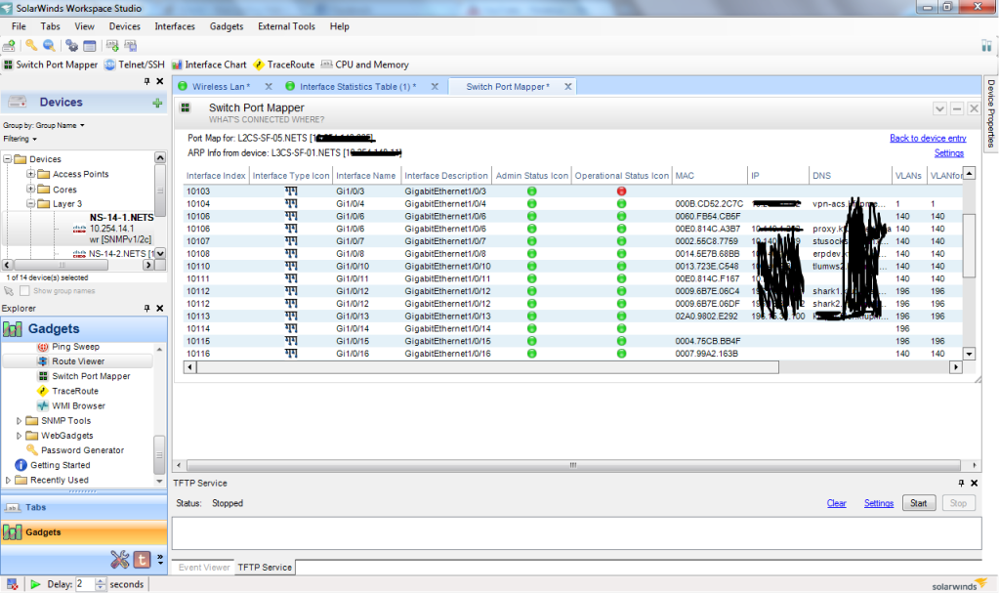Switch to Event Viewer tab
Viewport: 1000px width, 593px height.
[204, 567]
